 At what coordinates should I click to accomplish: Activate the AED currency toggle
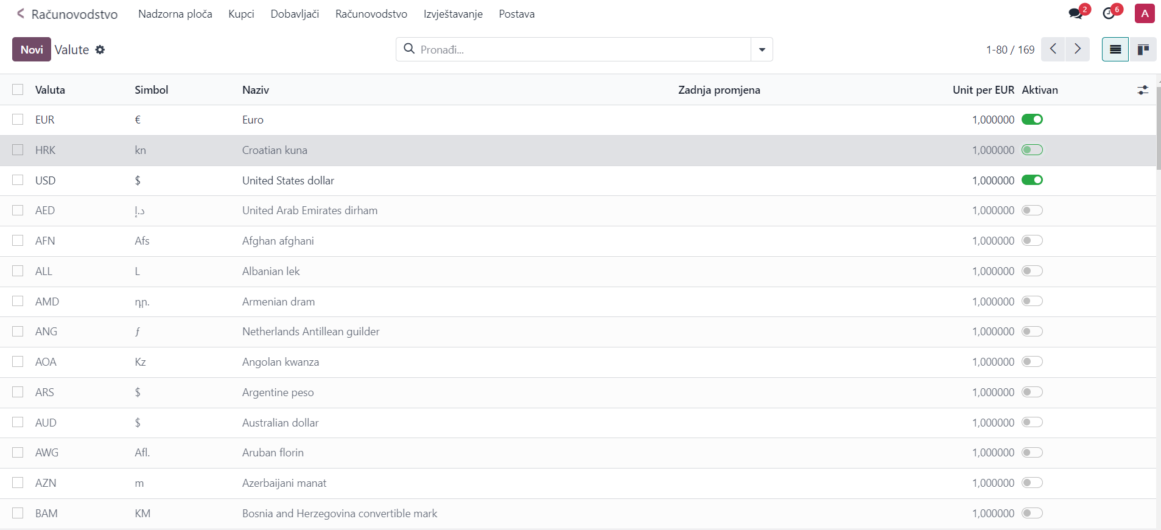pyautogui.click(x=1032, y=211)
